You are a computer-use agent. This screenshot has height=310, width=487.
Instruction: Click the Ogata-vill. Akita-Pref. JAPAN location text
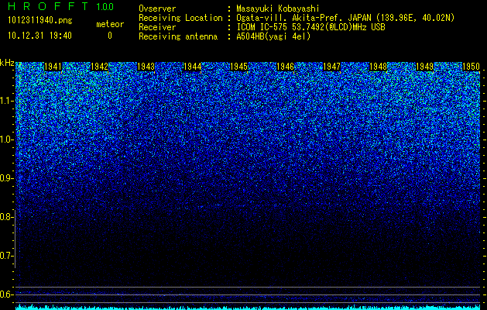pos(345,18)
